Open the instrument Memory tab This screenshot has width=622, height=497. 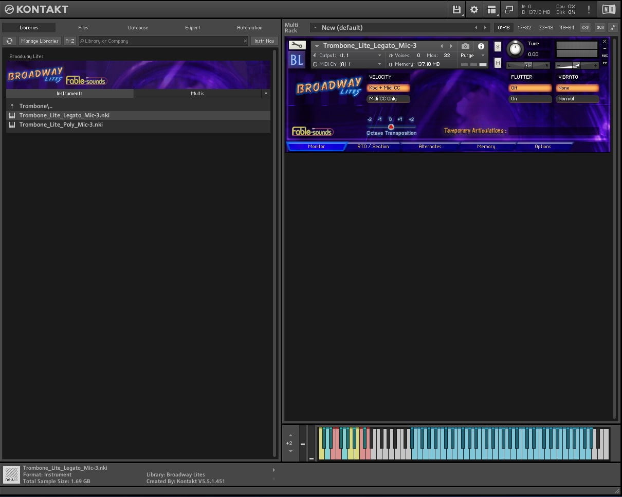coord(486,147)
